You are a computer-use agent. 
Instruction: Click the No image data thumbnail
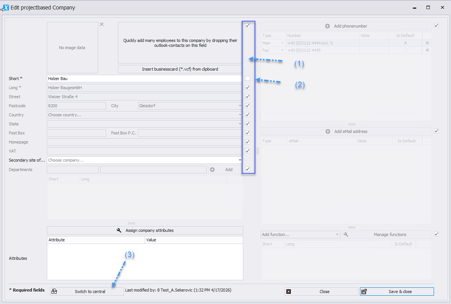(73, 48)
